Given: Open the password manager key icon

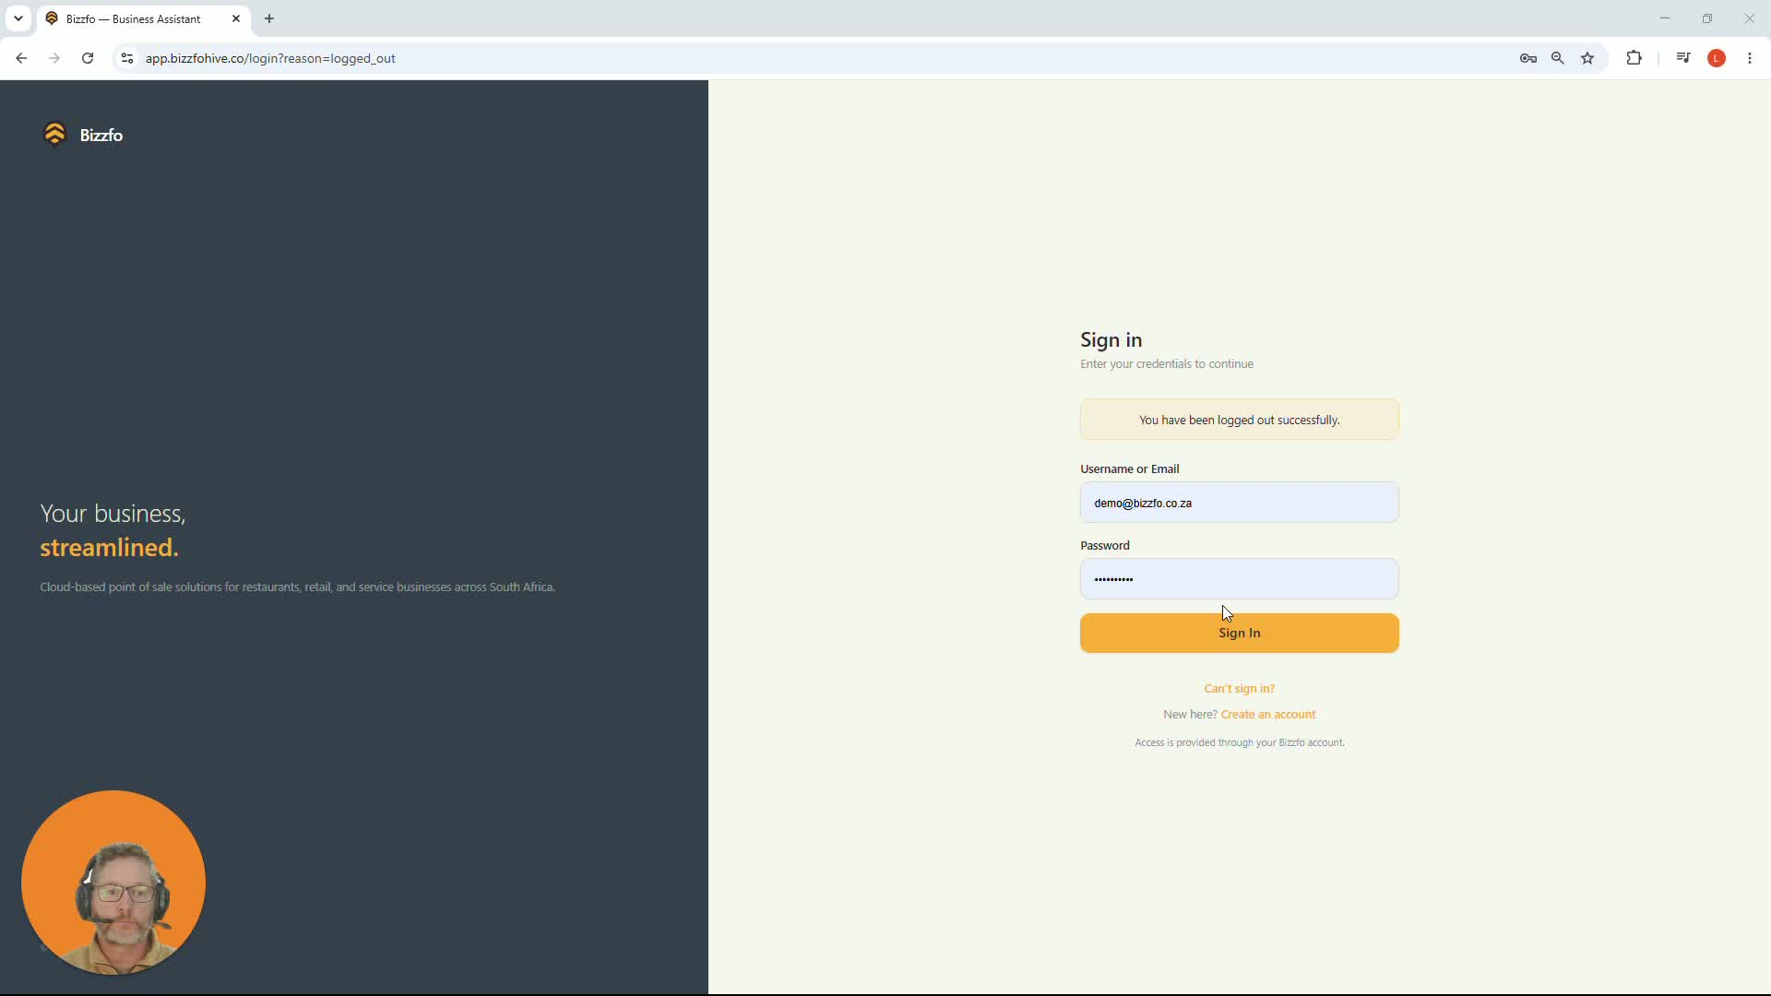Looking at the screenshot, I should [x=1528, y=58].
